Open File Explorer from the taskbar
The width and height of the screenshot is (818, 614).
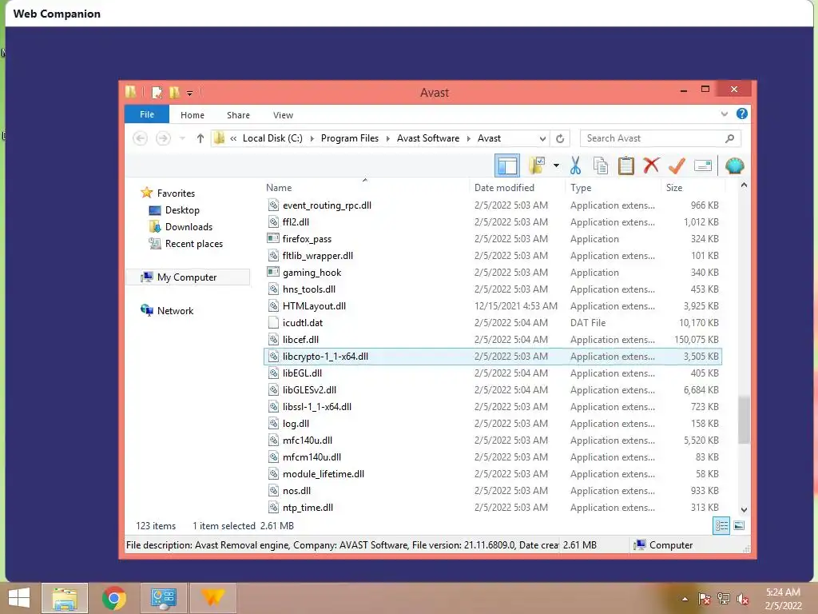click(65, 598)
